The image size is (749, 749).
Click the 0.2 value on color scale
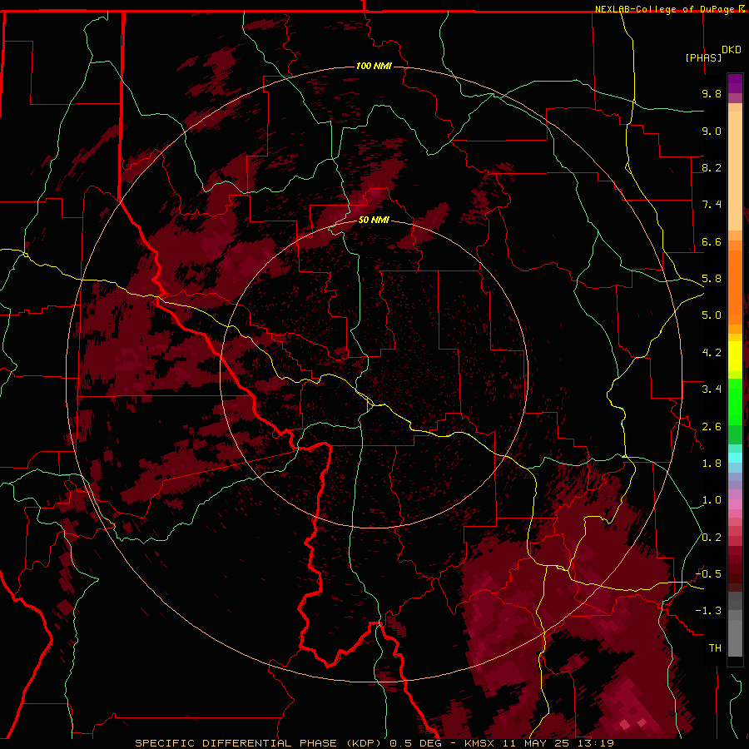(x=712, y=538)
